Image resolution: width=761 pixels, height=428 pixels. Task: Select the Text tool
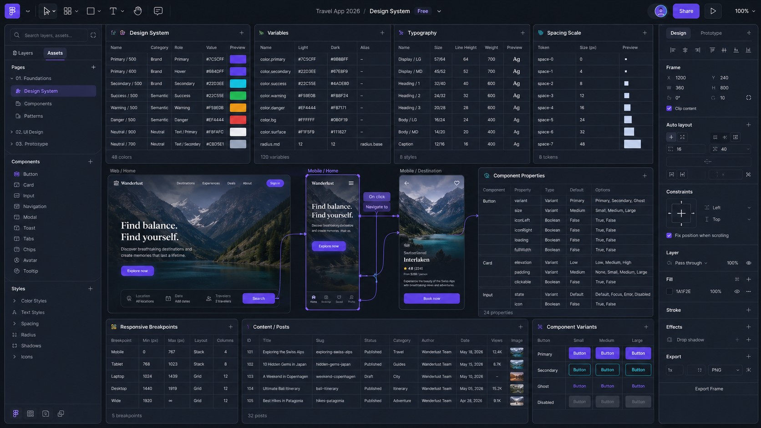(113, 11)
